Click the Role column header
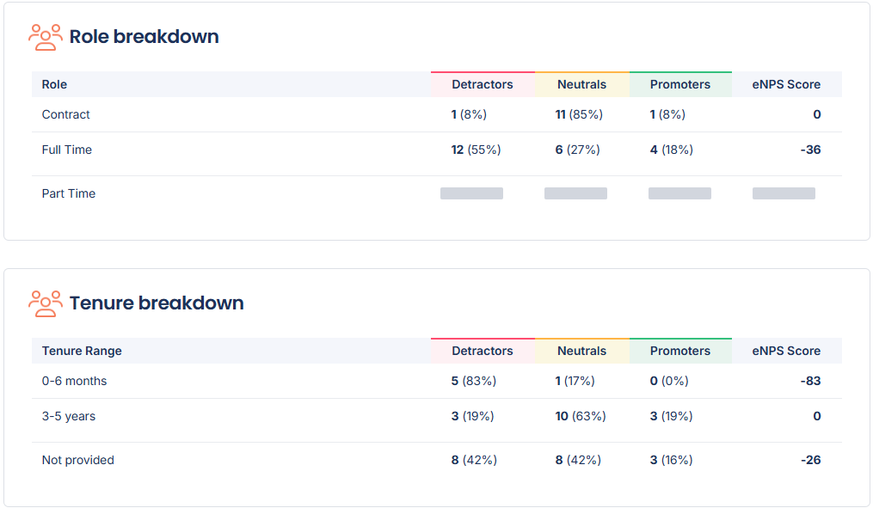The image size is (873, 508). [54, 84]
